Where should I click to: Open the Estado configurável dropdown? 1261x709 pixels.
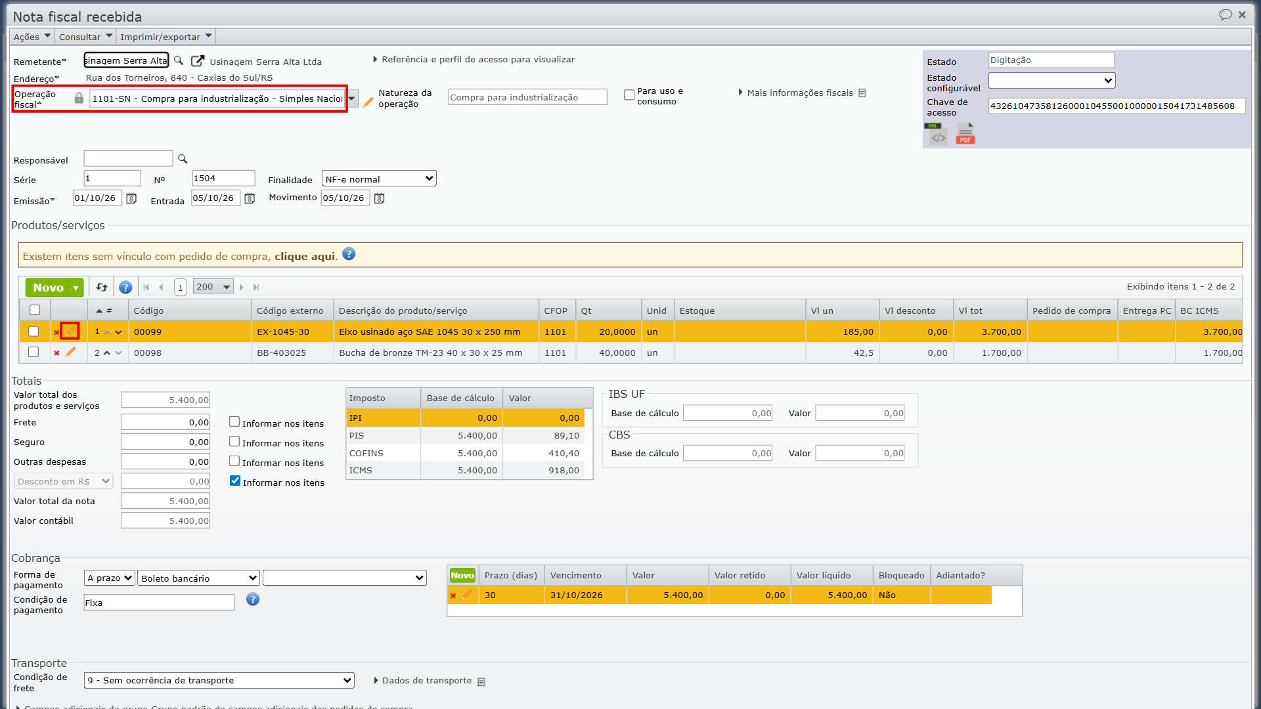click(x=1051, y=80)
